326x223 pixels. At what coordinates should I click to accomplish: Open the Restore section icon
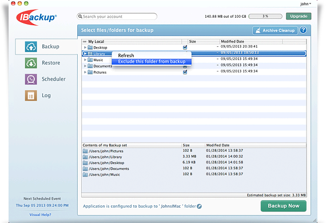[31, 63]
